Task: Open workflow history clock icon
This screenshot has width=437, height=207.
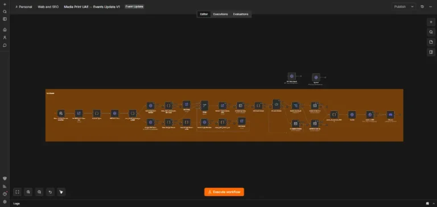Action: 422,7
